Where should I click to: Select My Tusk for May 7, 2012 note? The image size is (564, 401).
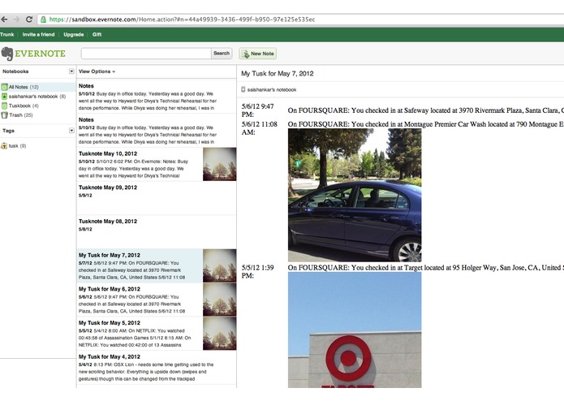click(x=157, y=265)
